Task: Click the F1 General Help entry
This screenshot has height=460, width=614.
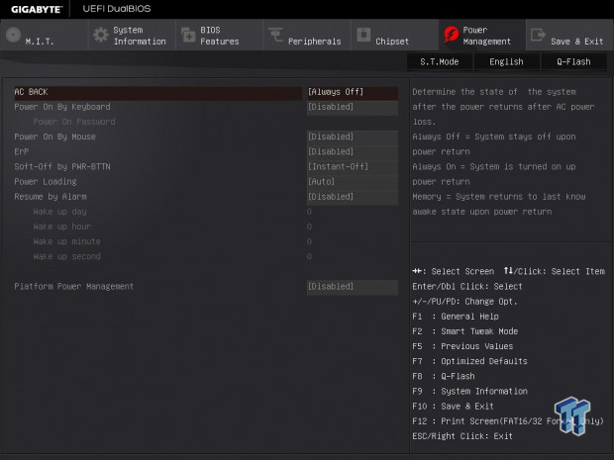Action: tap(456, 317)
